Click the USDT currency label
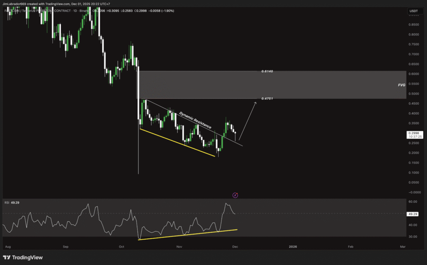This screenshot has height=265, width=427. click(x=413, y=11)
